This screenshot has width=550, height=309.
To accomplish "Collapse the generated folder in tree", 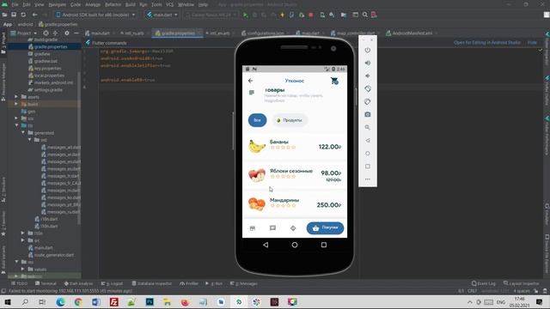I will [23, 133].
